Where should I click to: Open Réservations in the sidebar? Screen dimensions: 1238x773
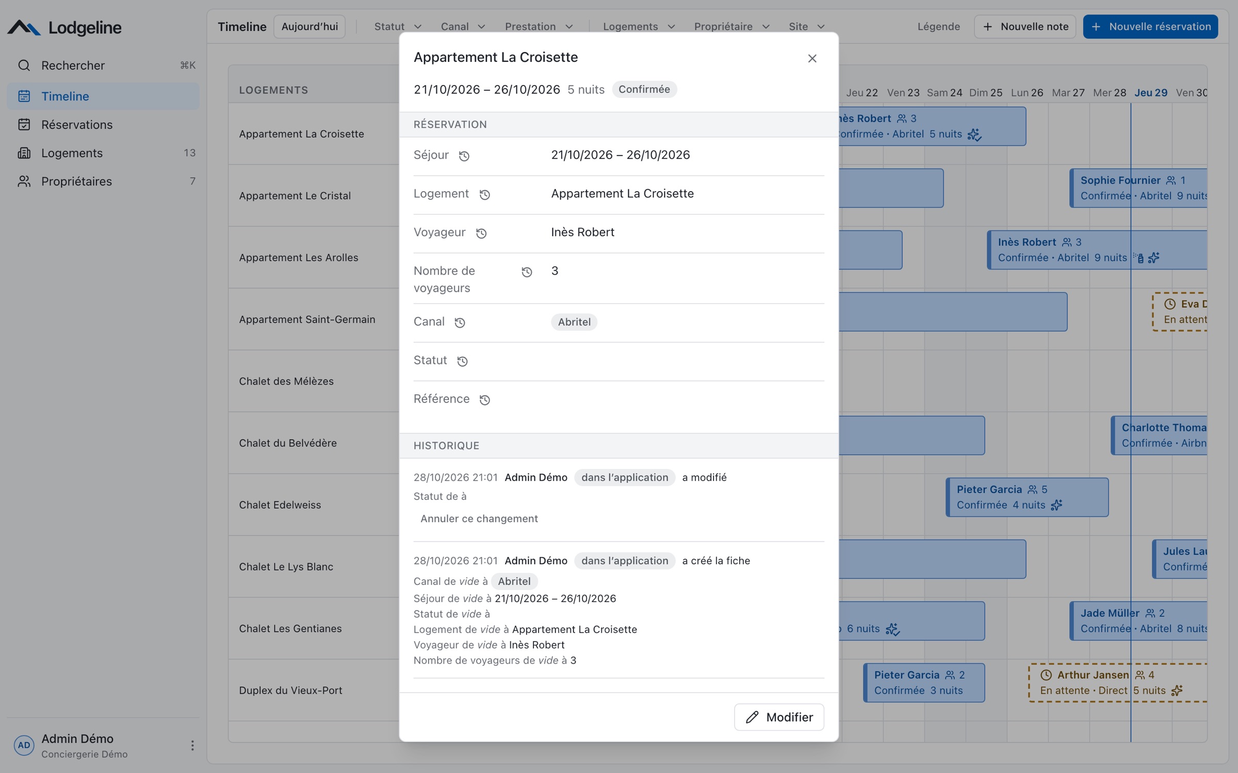tap(103, 124)
